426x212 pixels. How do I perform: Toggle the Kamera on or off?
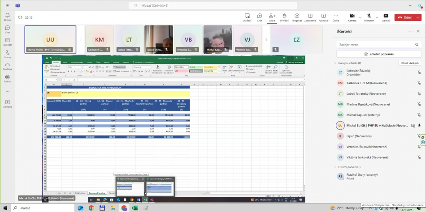click(x=352, y=17)
